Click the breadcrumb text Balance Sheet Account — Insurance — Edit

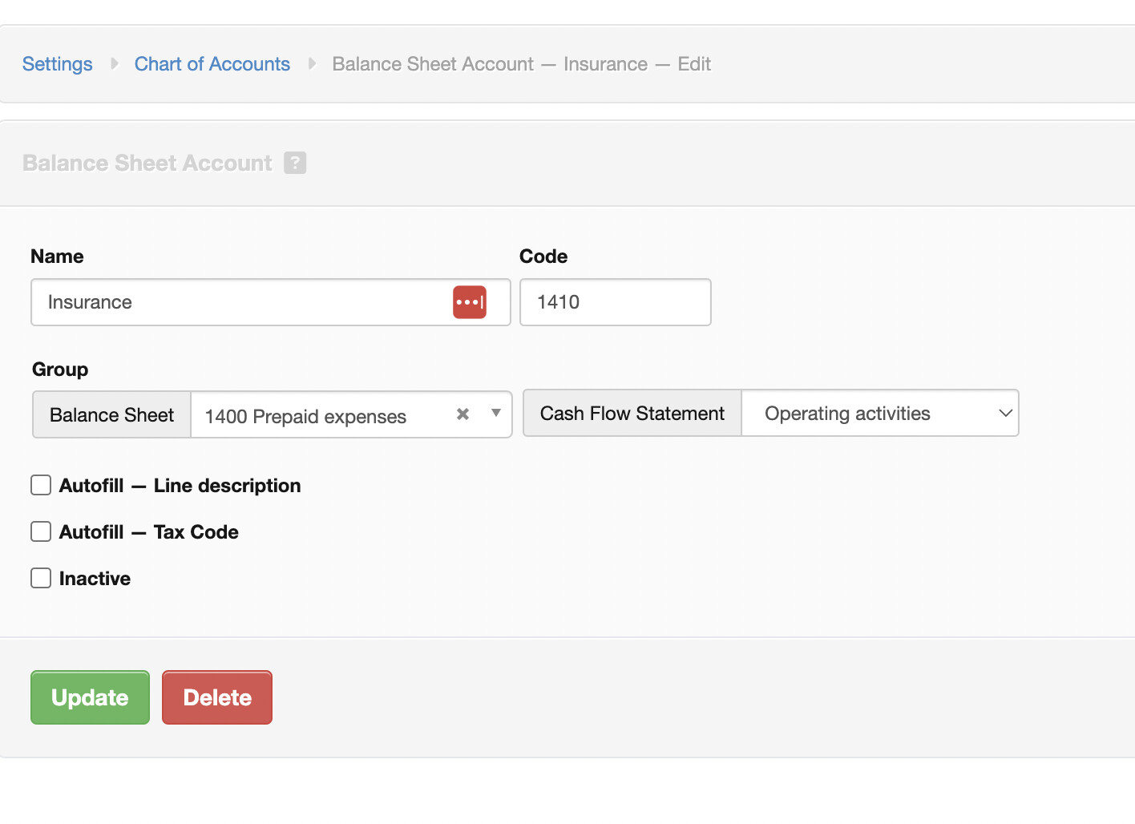pyautogui.click(x=522, y=64)
